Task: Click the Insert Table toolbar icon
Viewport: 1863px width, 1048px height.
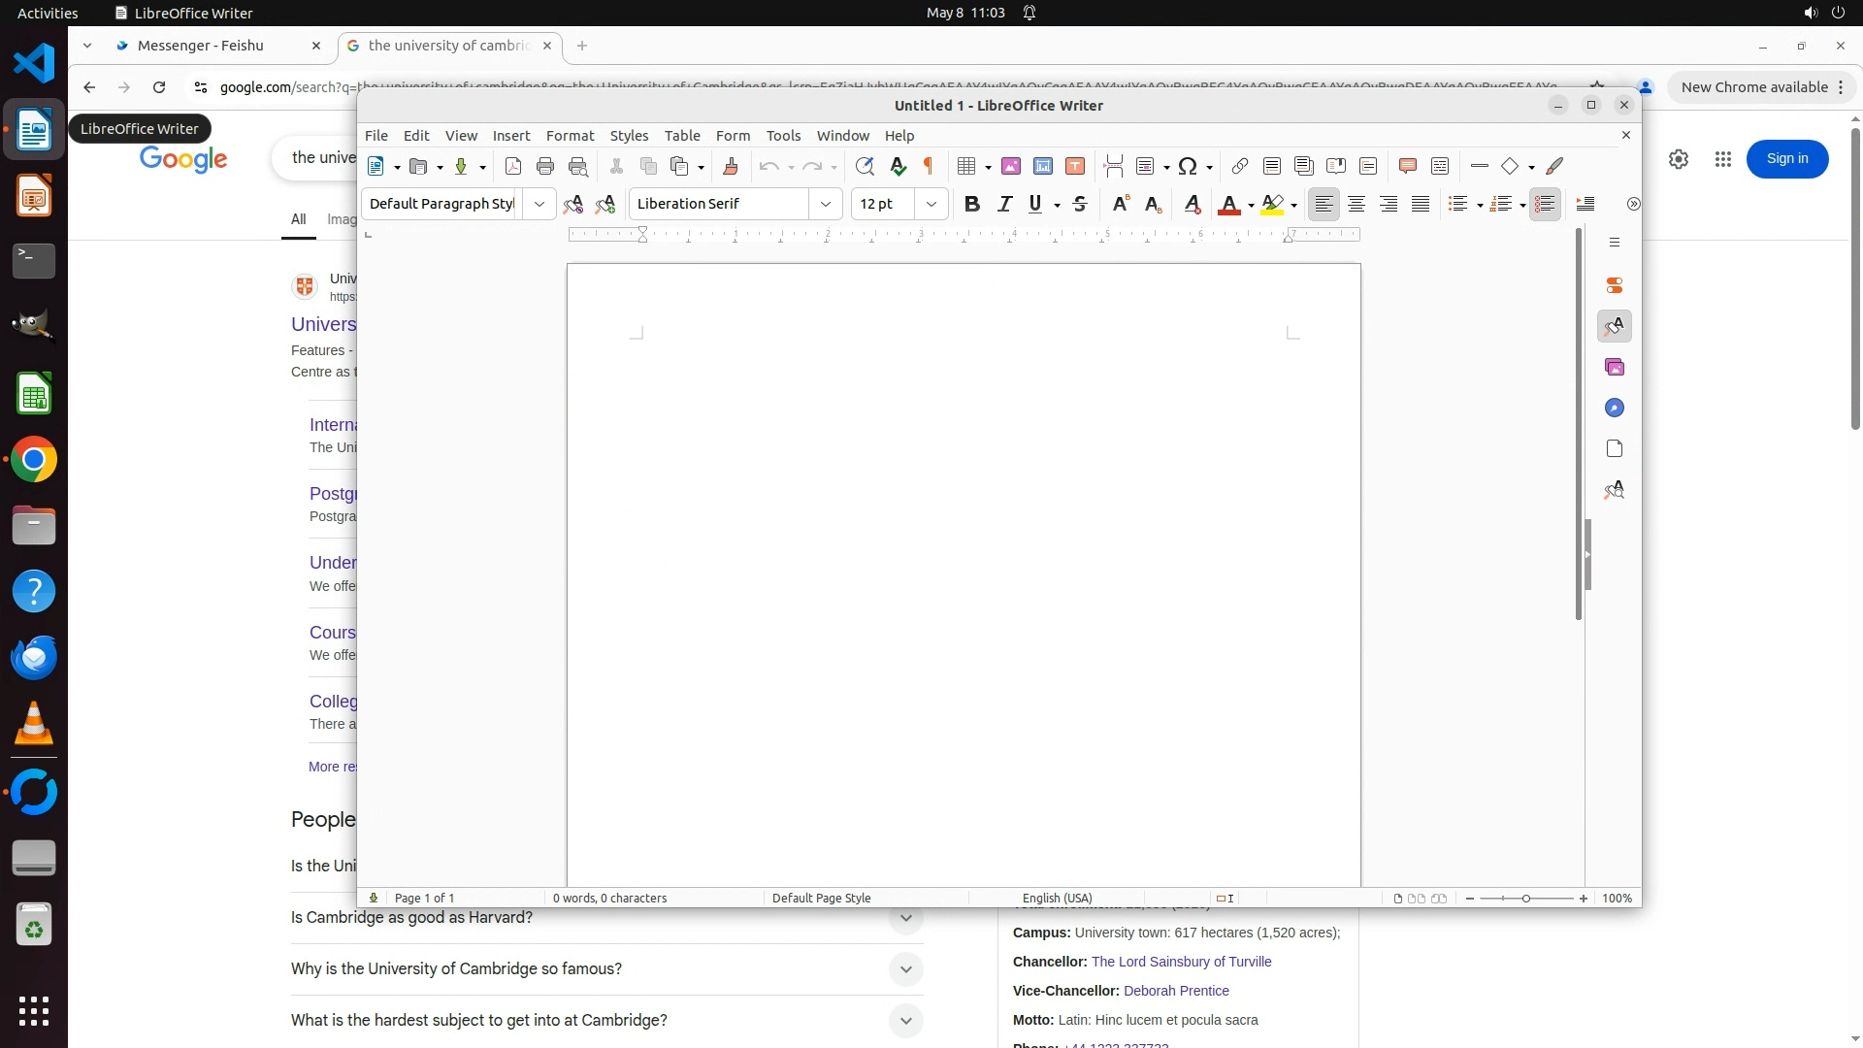Action: (965, 167)
